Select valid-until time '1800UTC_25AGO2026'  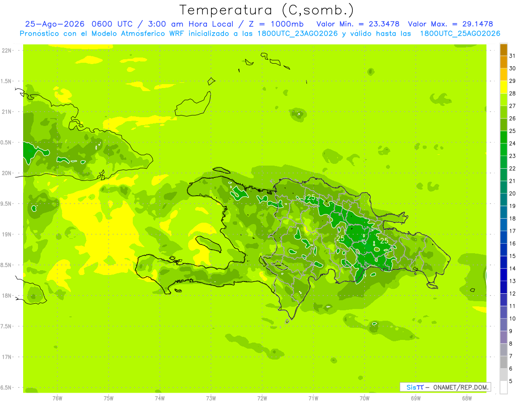coord(460,34)
